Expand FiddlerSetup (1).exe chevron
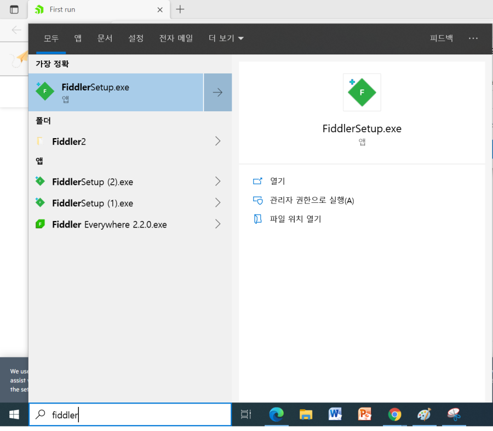The width and height of the screenshot is (493, 431). 217,203
